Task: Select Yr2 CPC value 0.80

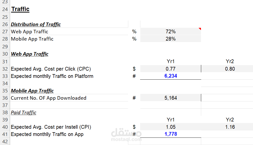Action: [230, 69]
